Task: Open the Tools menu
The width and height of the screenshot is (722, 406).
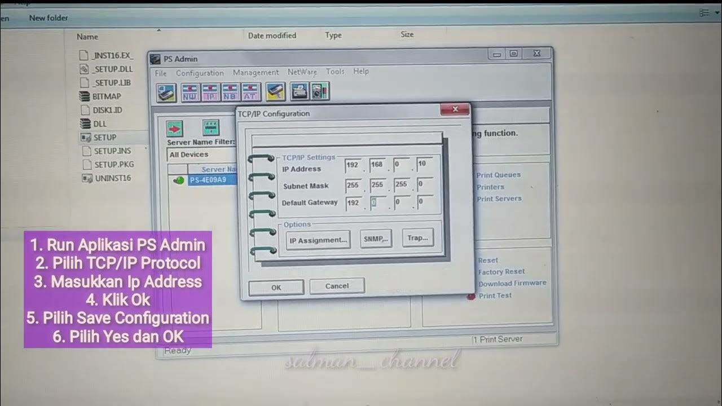Action: coord(334,72)
